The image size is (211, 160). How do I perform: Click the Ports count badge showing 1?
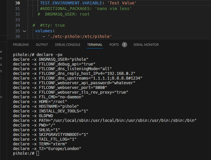click(x=124, y=45)
